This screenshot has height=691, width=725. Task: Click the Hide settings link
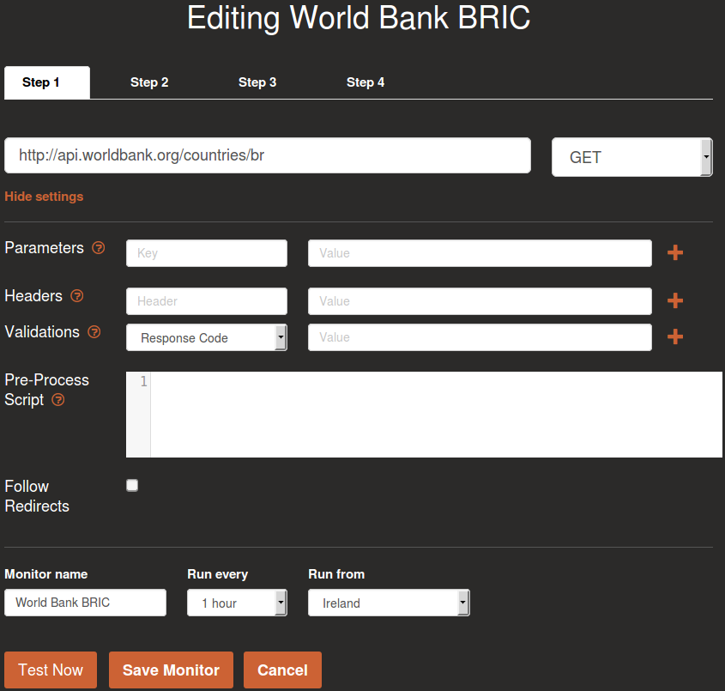click(x=44, y=197)
